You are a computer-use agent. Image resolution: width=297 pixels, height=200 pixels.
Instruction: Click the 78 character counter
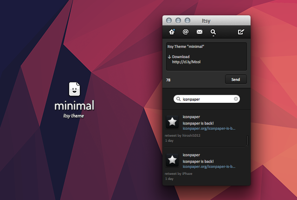pos(168,80)
